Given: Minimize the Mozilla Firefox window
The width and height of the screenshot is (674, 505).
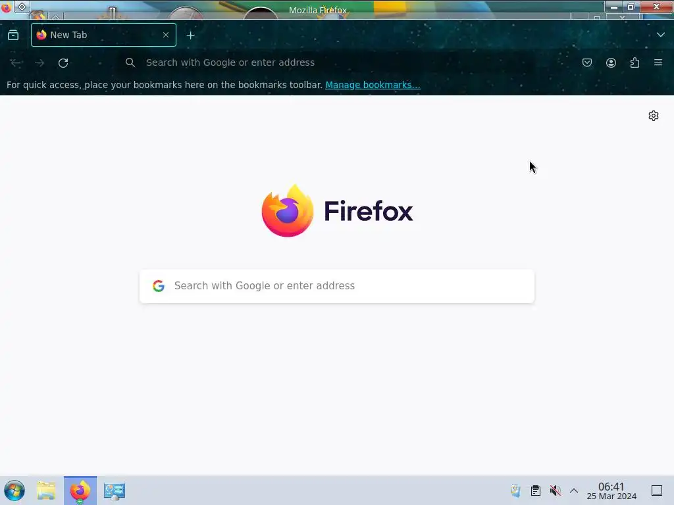Looking at the screenshot, I should click(x=614, y=7).
